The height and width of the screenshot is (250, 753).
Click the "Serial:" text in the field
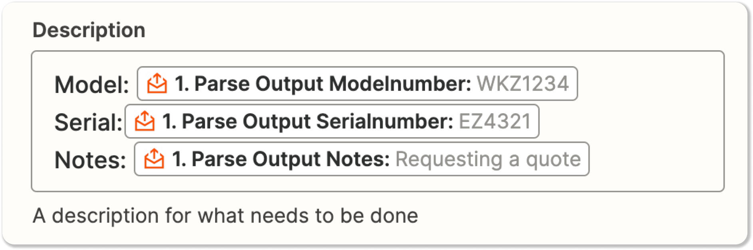point(88,122)
